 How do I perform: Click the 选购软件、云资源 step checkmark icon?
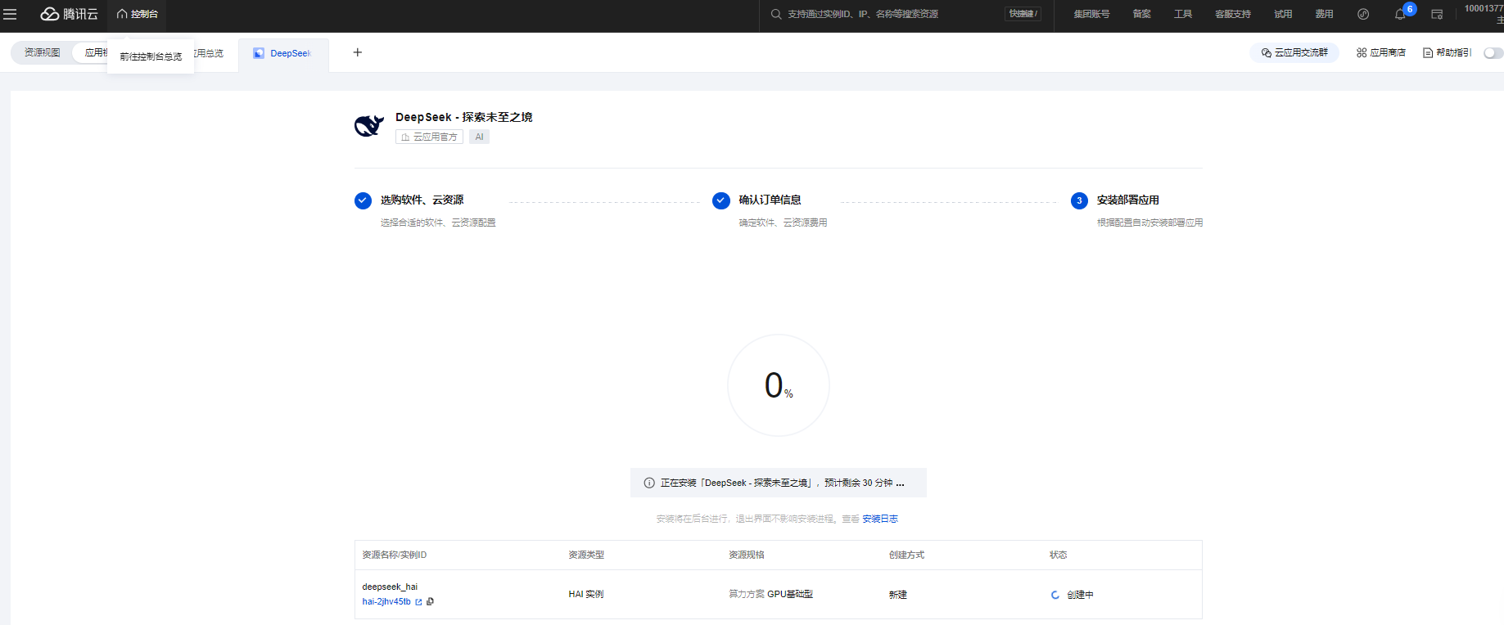pyautogui.click(x=363, y=200)
